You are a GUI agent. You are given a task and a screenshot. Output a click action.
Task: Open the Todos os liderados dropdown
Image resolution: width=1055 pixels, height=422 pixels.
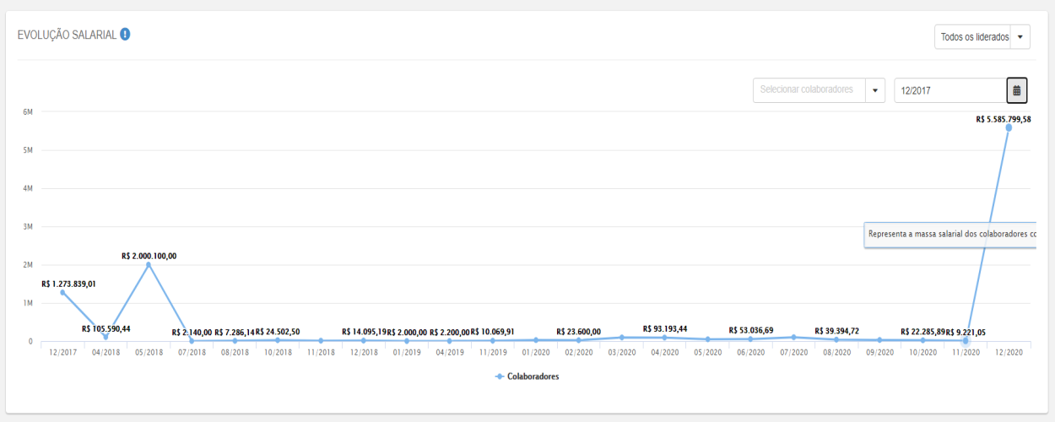pos(982,37)
